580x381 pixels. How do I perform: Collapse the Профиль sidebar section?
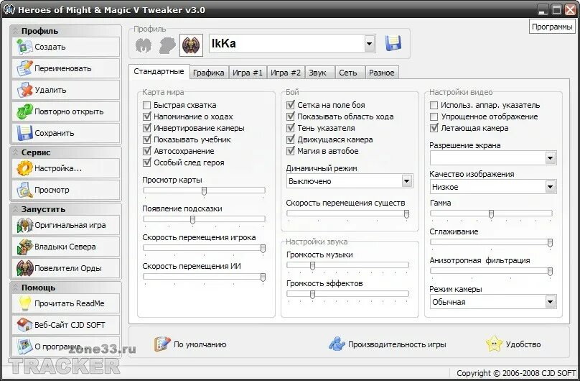[16, 31]
